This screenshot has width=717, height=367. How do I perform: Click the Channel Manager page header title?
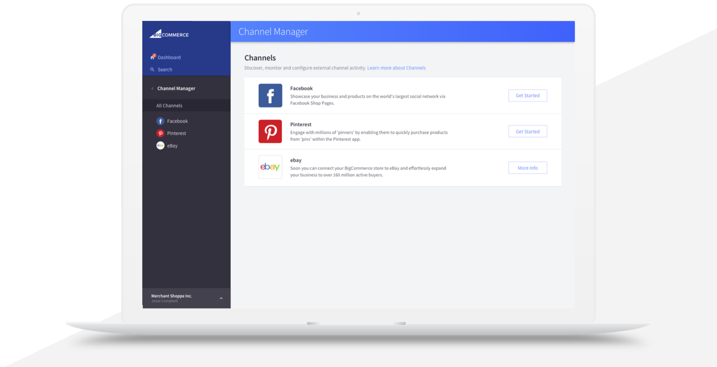273,32
